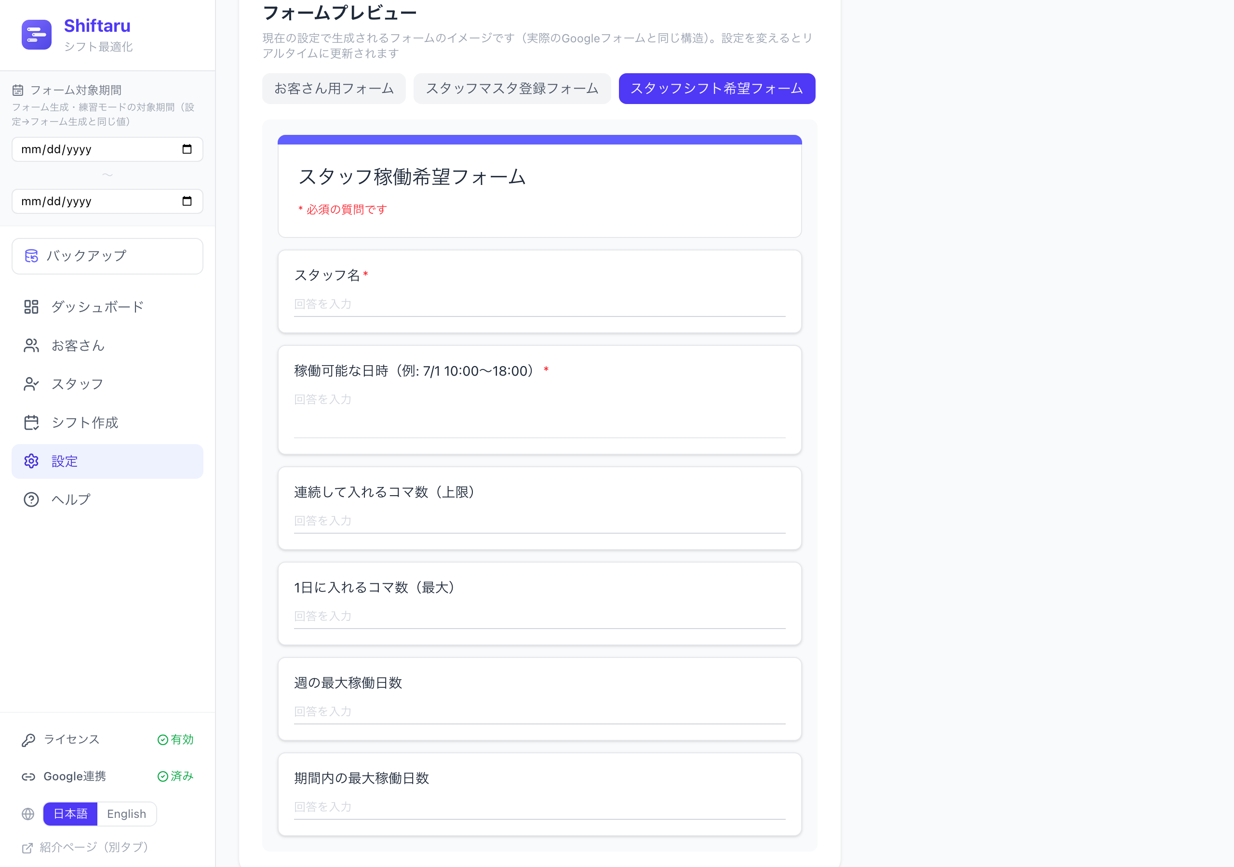Open 紹介ページ（別タブ）link
The image size is (1234, 867).
pyautogui.click(x=85, y=847)
